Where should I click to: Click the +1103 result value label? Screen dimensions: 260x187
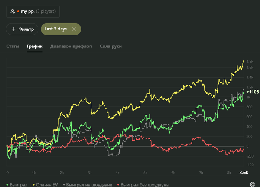tap(252, 92)
